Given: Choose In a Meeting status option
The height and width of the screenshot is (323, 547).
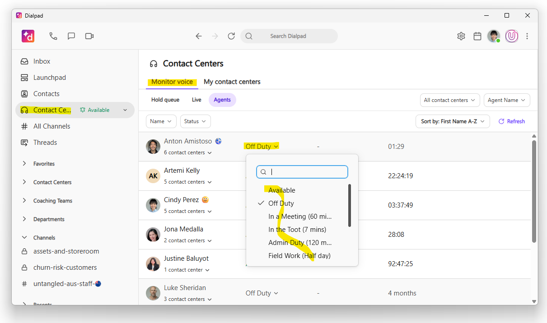Looking at the screenshot, I should coord(300,217).
